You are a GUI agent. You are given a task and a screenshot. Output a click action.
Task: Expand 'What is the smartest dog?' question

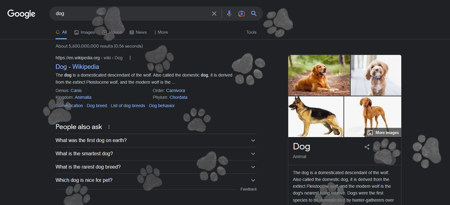156,154
